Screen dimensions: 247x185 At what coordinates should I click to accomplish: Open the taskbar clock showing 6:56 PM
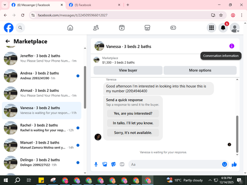click(x=226, y=180)
